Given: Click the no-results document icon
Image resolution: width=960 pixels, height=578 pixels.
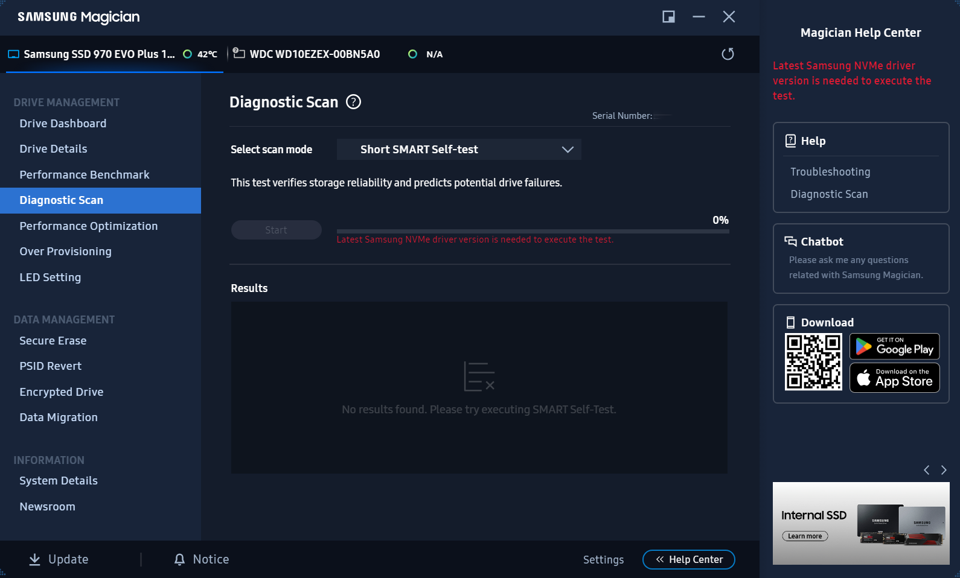Looking at the screenshot, I should pos(479,376).
